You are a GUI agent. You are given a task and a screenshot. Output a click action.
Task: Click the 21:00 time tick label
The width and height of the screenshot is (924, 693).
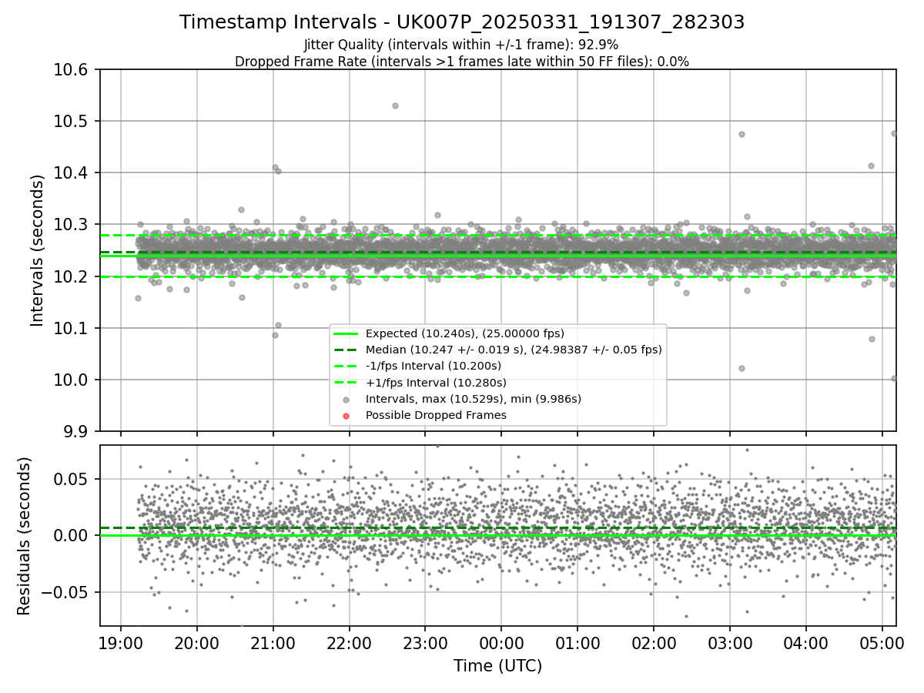point(273,642)
